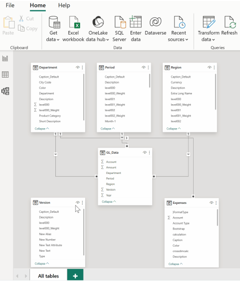Image resolution: width=240 pixels, height=282 pixels.
Task: Refresh the data model
Action: (x=229, y=25)
